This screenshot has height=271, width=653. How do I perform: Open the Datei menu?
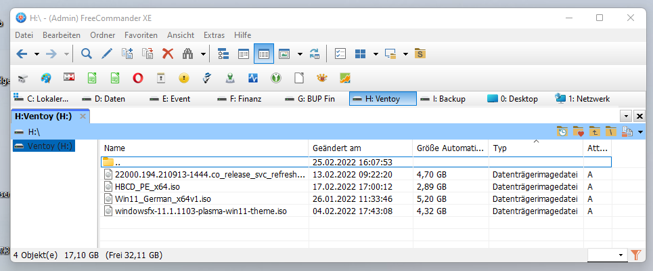[x=24, y=35]
